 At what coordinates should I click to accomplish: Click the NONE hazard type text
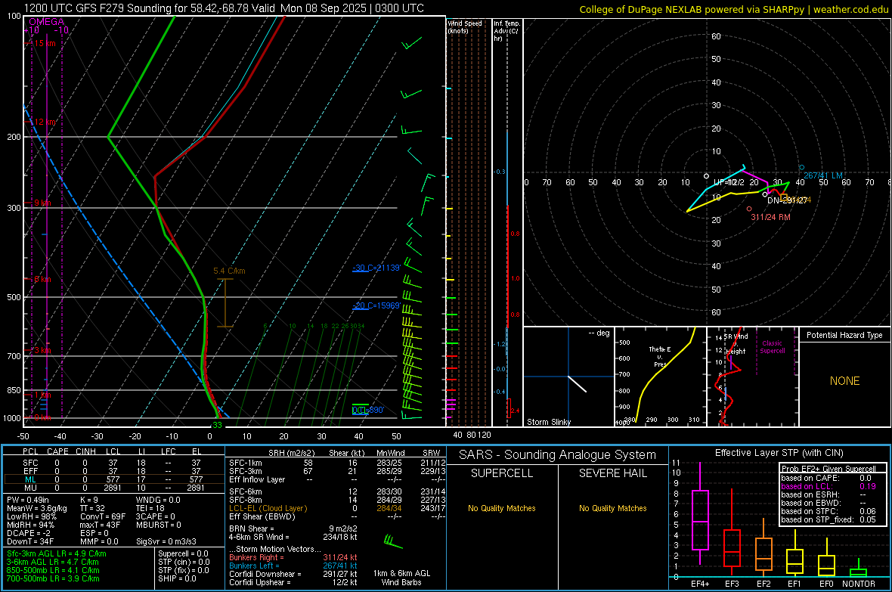[844, 381]
